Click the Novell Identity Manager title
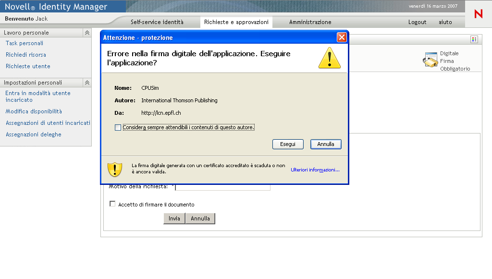 click(x=56, y=7)
